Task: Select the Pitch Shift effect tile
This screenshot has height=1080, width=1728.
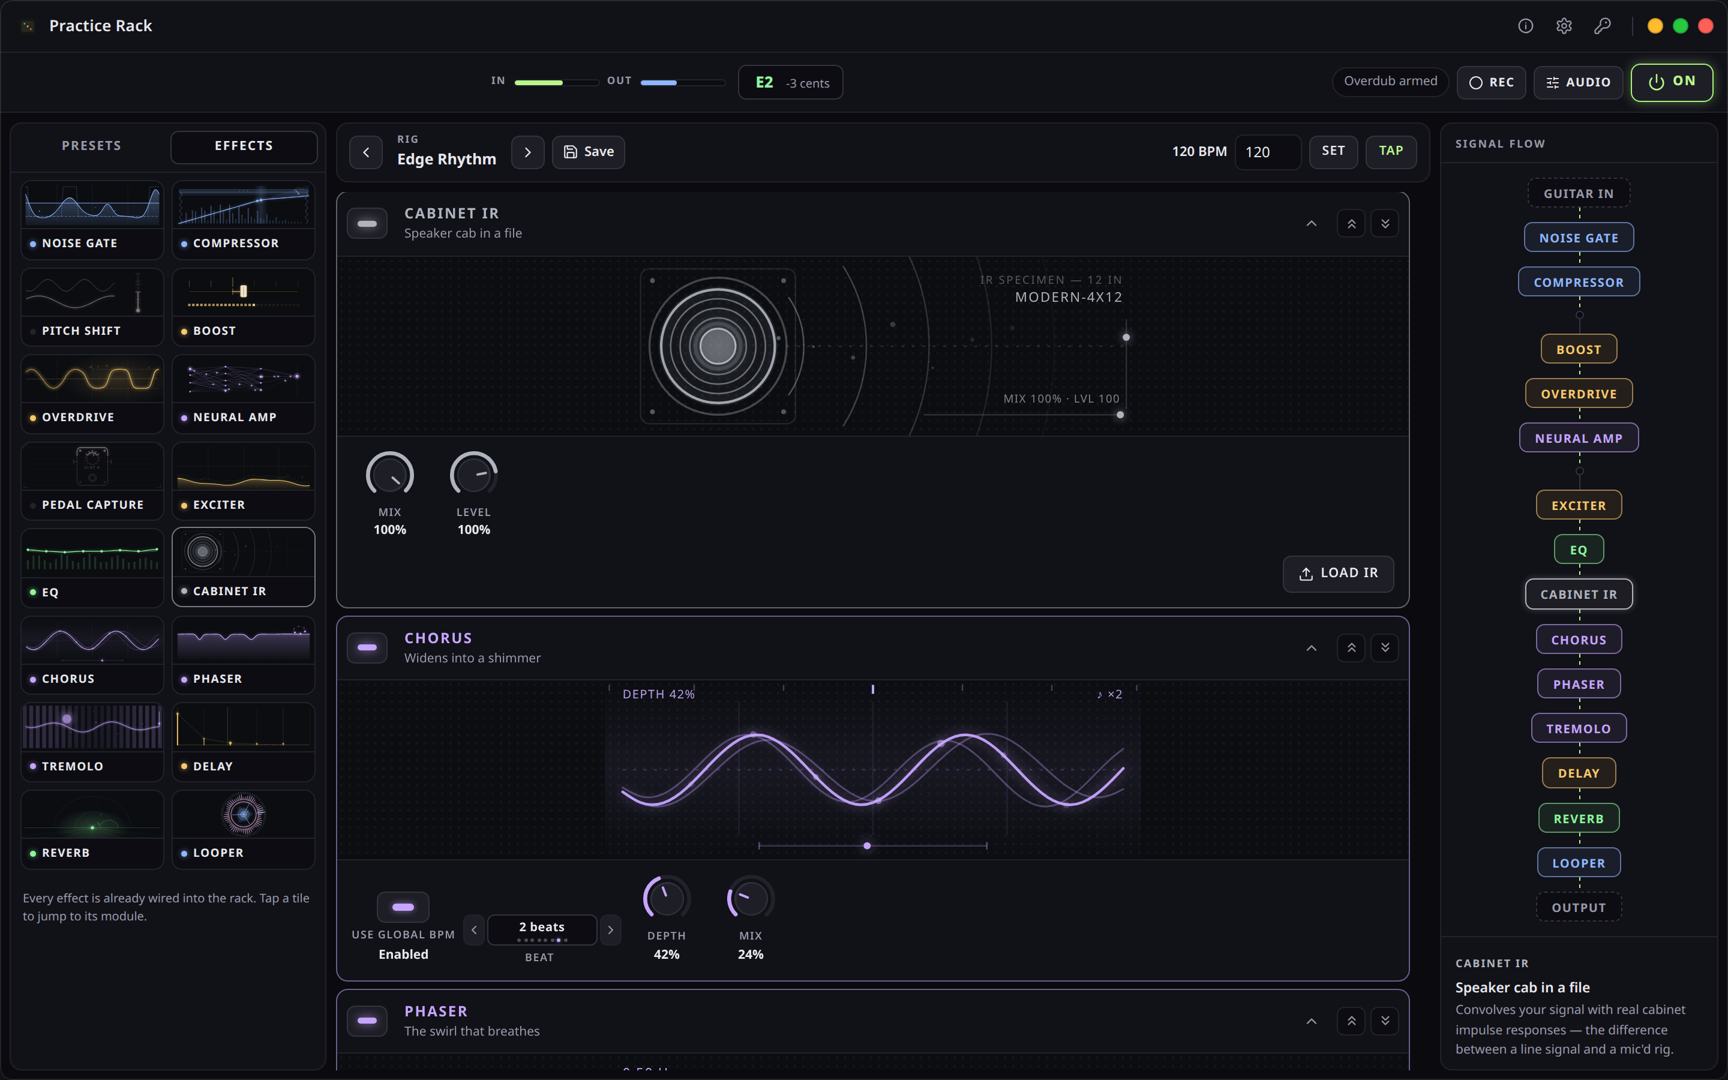Action: 92,307
